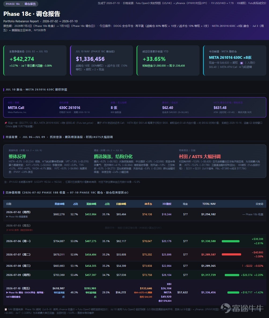Click the 2026-07-02 (周四) date row
269x318 pixels.
[x=135, y=214]
